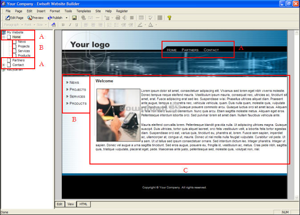
Task: Open the Tools menu
Action: click(68, 11)
